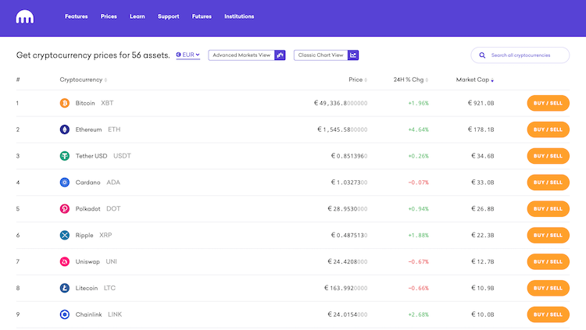Click Buy / Sell for Tether USD
Viewport: 586px width, 330px height.
coord(548,156)
